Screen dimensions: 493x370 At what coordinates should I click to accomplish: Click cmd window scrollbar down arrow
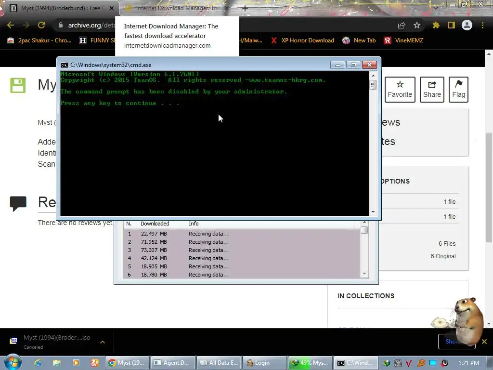373,212
